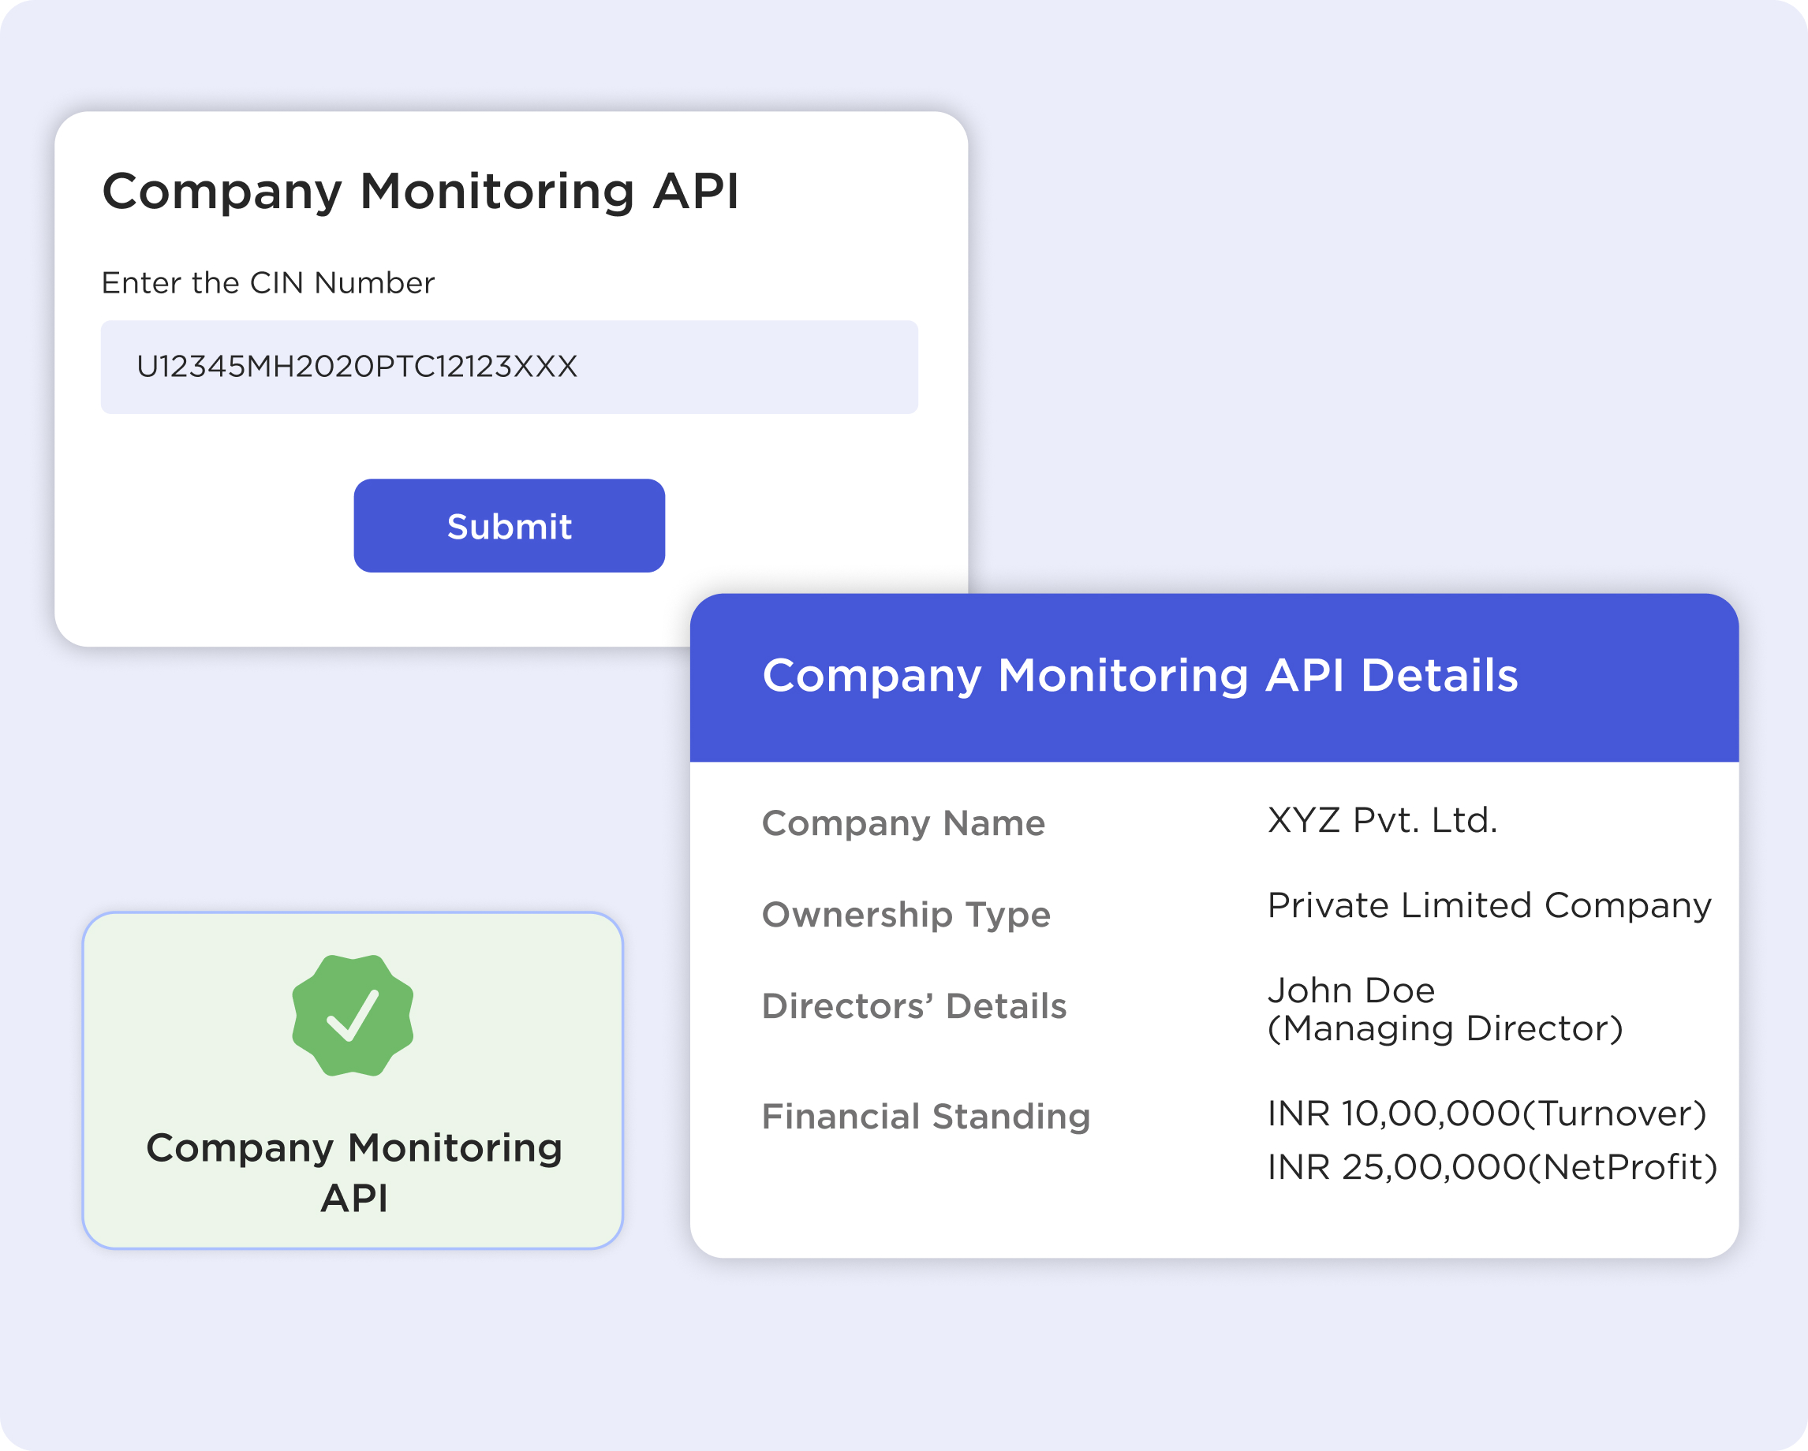Click the 'XYZ Pvt. Ltd.' value
The width and height of the screenshot is (1808, 1451).
pos(1382,820)
